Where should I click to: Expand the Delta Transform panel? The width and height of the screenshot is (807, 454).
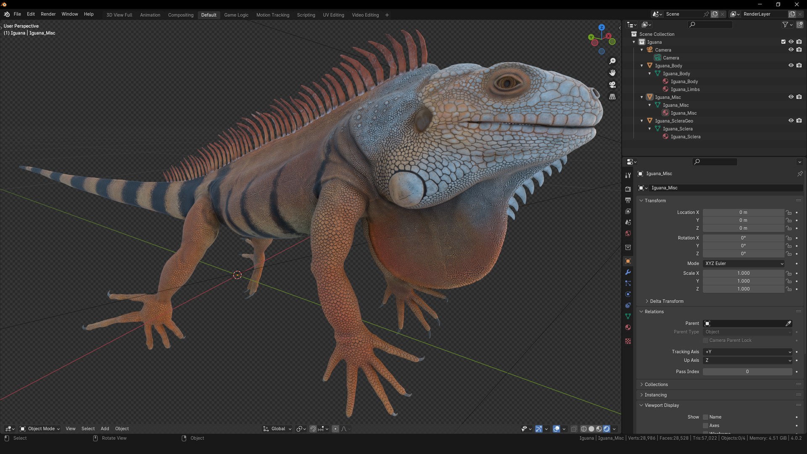[x=666, y=301]
